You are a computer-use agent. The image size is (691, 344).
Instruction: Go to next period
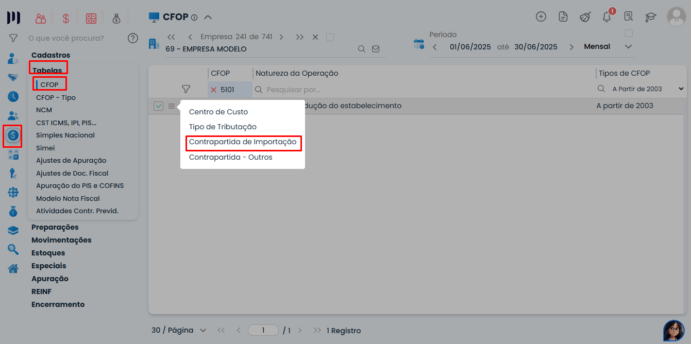(571, 47)
